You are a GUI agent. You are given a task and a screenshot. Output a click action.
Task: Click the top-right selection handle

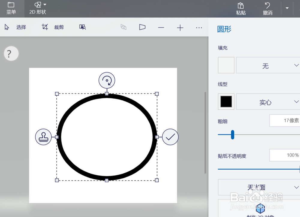157,94
